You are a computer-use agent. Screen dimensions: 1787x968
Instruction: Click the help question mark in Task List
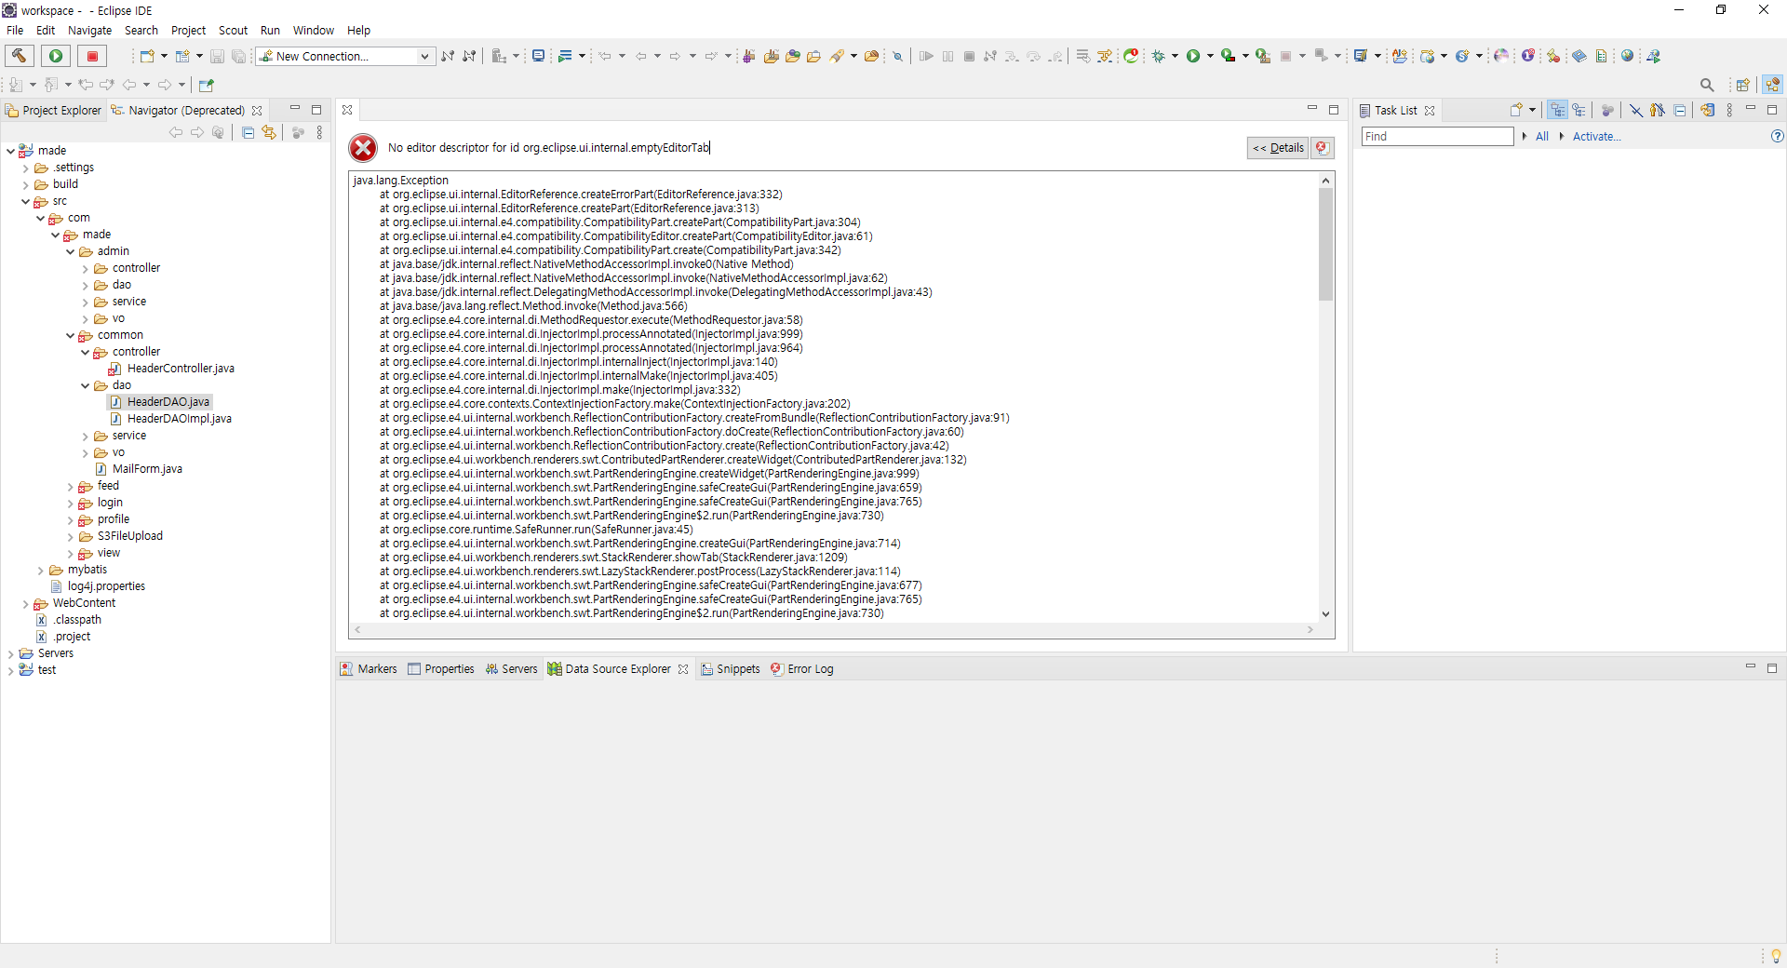[x=1777, y=137]
